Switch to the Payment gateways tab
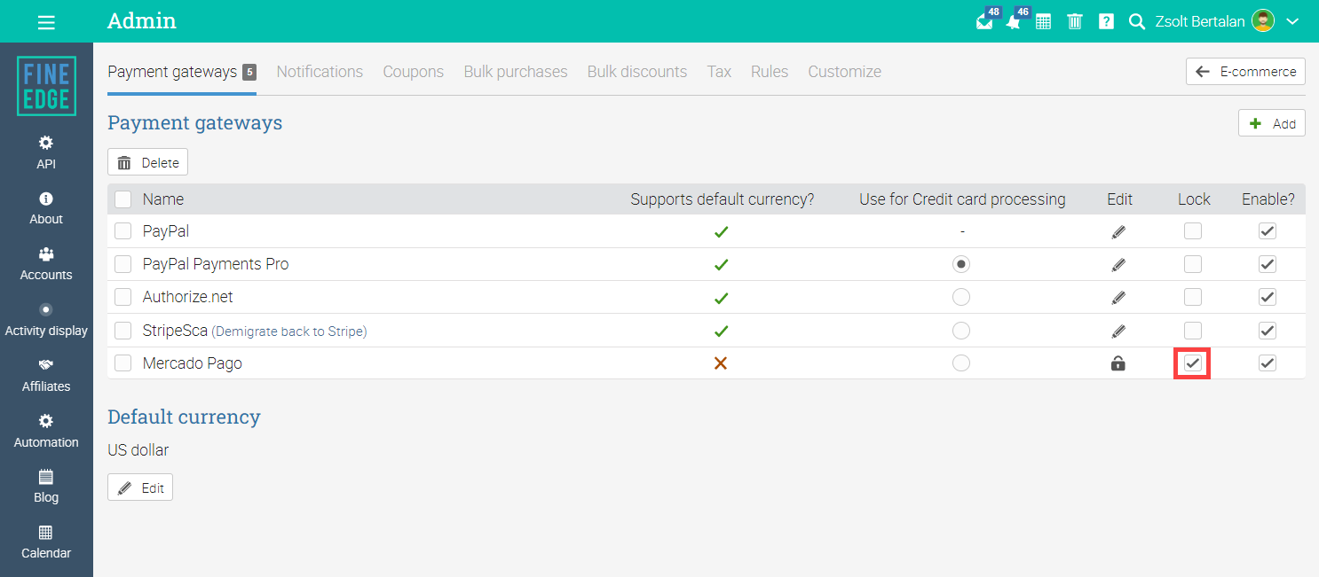 click(182, 72)
